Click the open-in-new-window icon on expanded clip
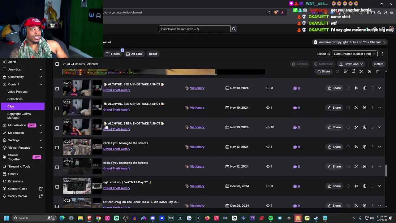Viewport: 396px width, 223px height. click(353, 72)
